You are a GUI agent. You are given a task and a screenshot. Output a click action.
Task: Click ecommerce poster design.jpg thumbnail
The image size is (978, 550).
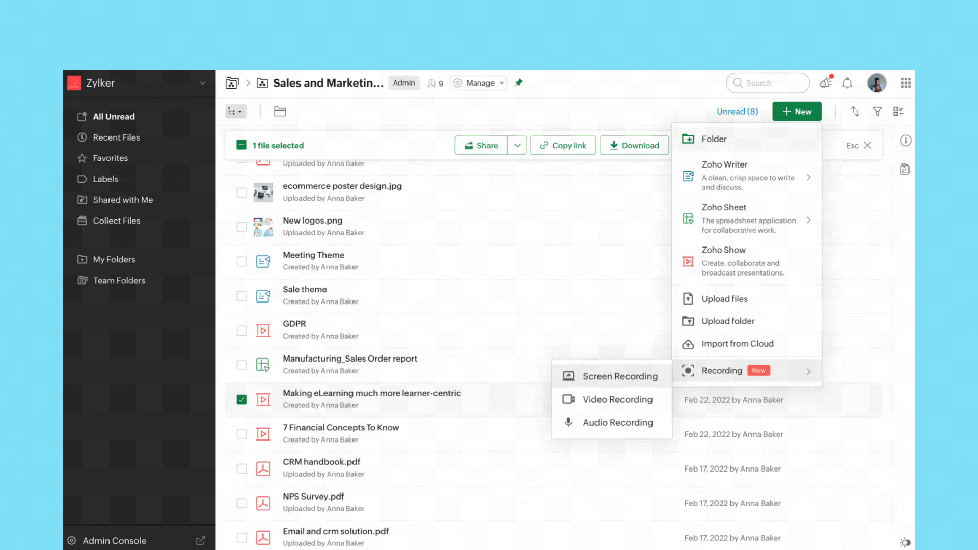click(x=263, y=193)
